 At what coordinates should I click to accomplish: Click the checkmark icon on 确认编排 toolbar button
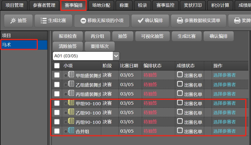coord(141,21)
